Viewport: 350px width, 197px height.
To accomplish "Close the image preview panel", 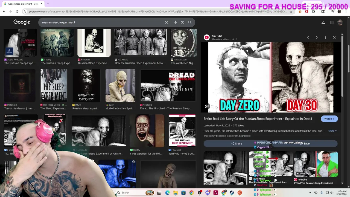I will (334, 37).
